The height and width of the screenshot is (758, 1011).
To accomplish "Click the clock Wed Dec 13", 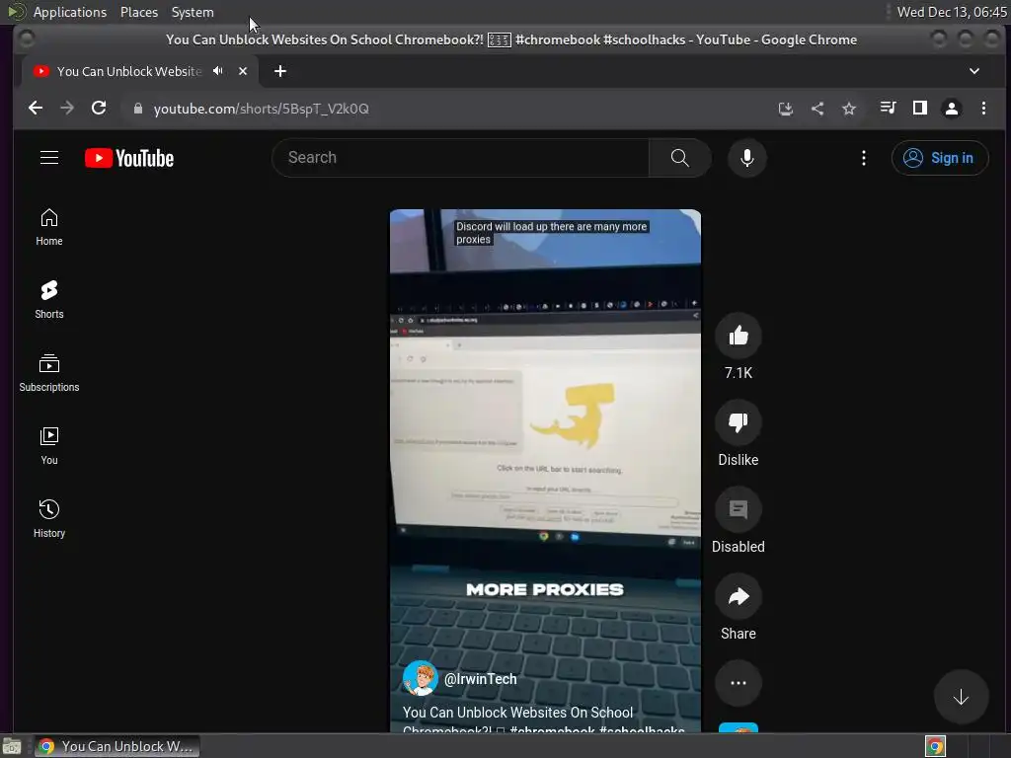I will coord(952,12).
